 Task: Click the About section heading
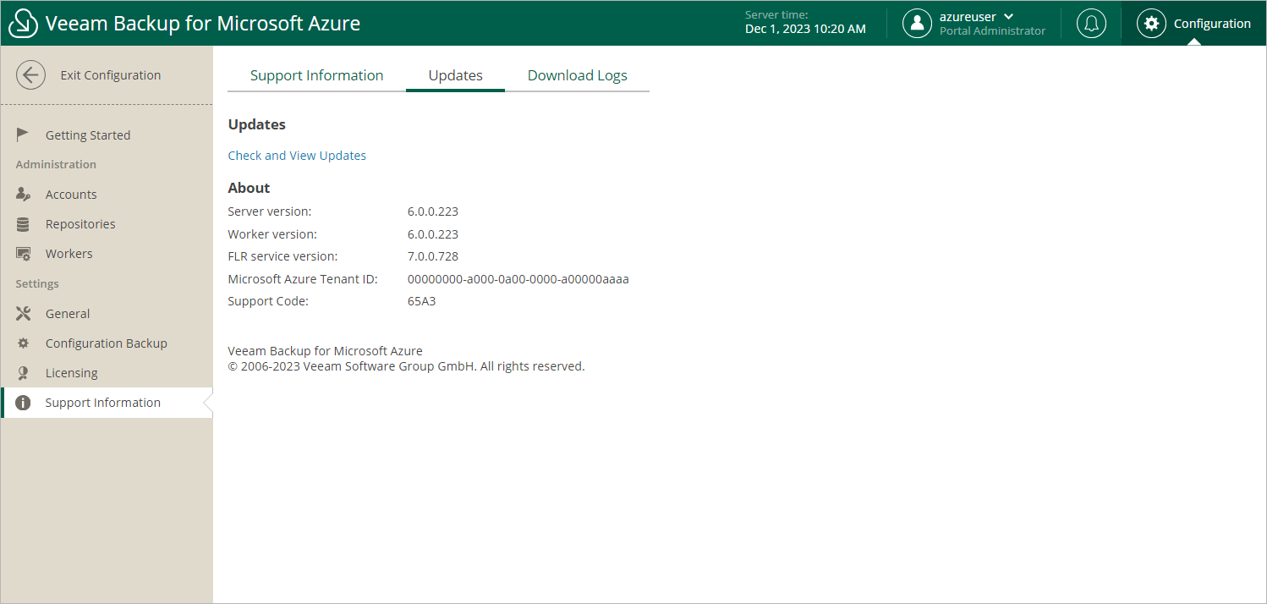tap(250, 188)
